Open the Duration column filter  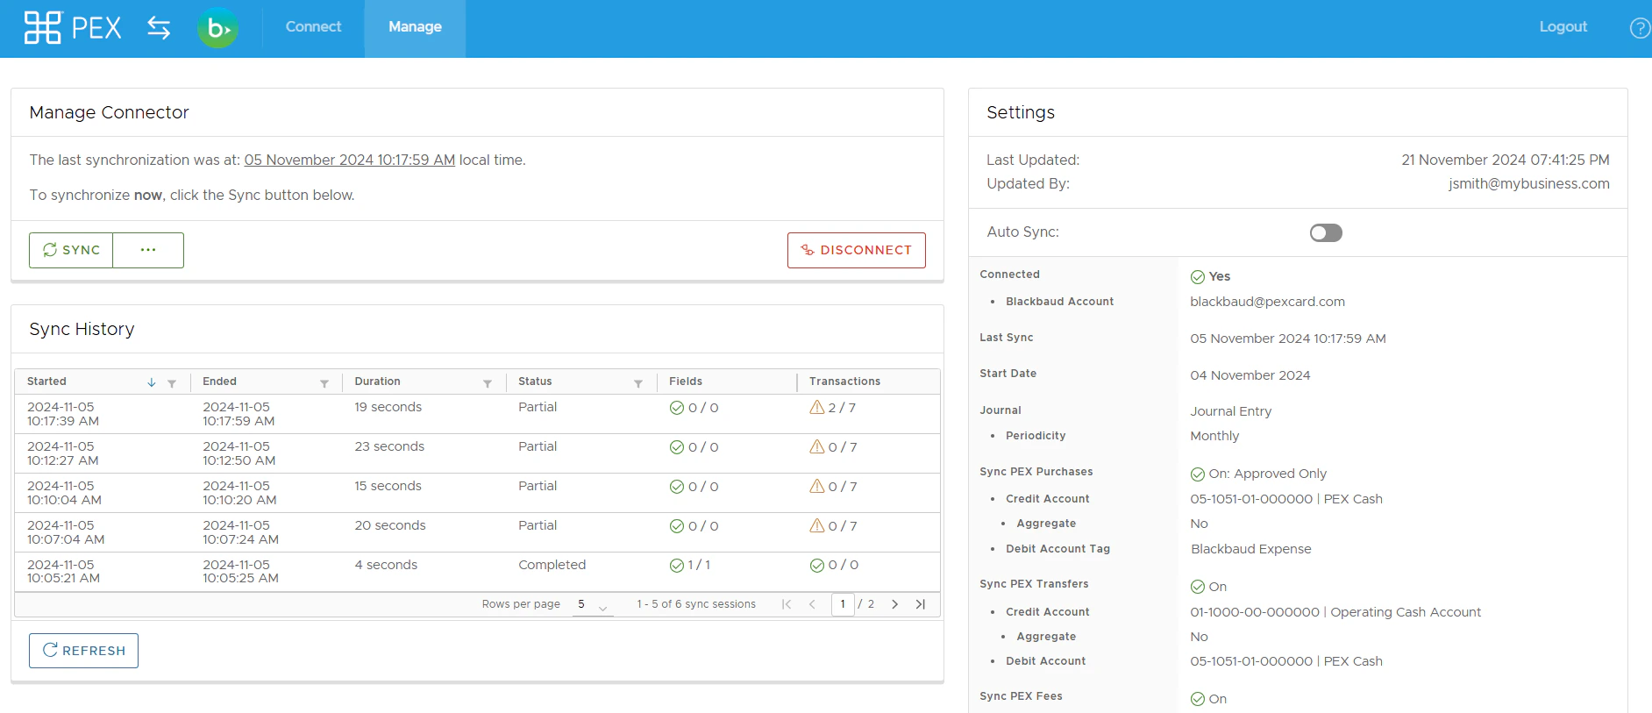click(x=488, y=383)
